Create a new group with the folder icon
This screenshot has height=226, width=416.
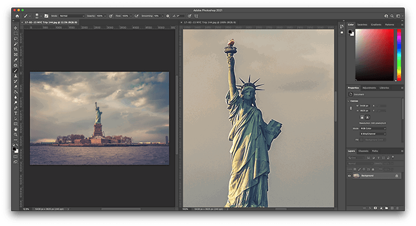click(386, 208)
